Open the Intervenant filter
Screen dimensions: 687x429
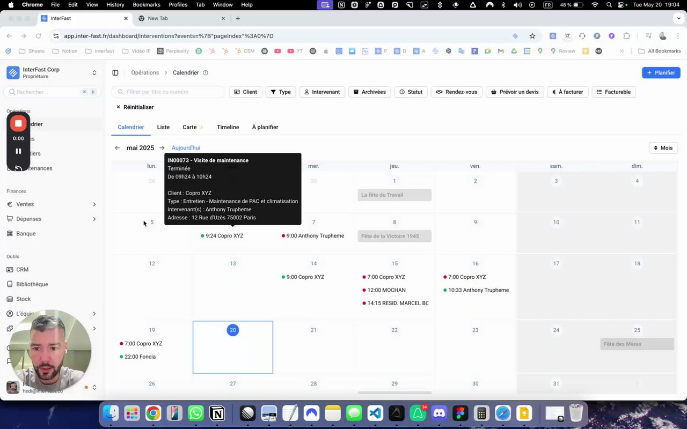coord(322,92)
